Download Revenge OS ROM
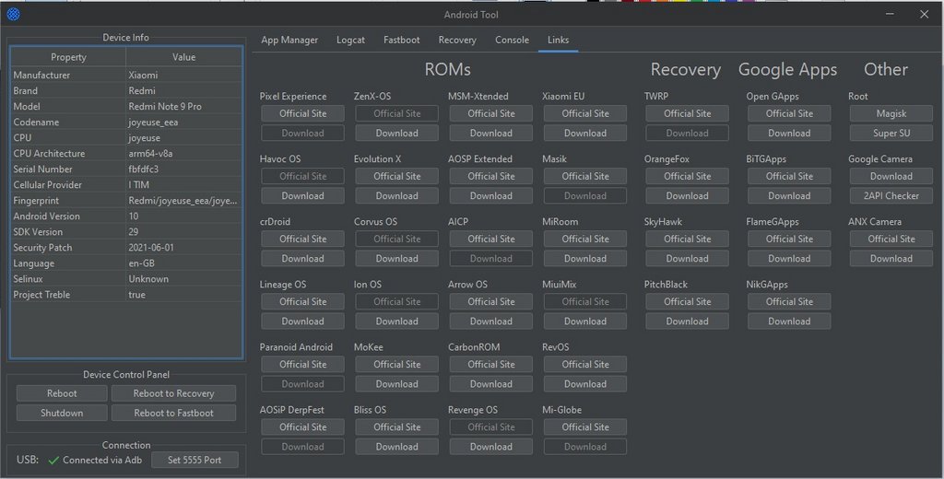944x479 pixels. click(x=491, y=447)
